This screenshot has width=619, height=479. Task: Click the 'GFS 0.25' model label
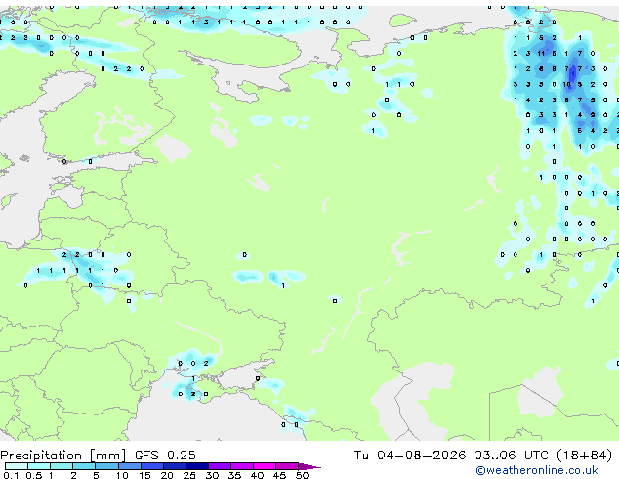165,456
